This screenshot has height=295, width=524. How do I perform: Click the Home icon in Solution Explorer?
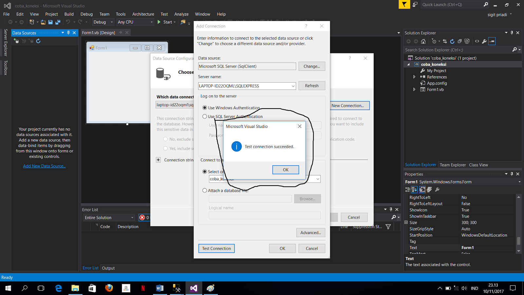(x=423, y=41)
